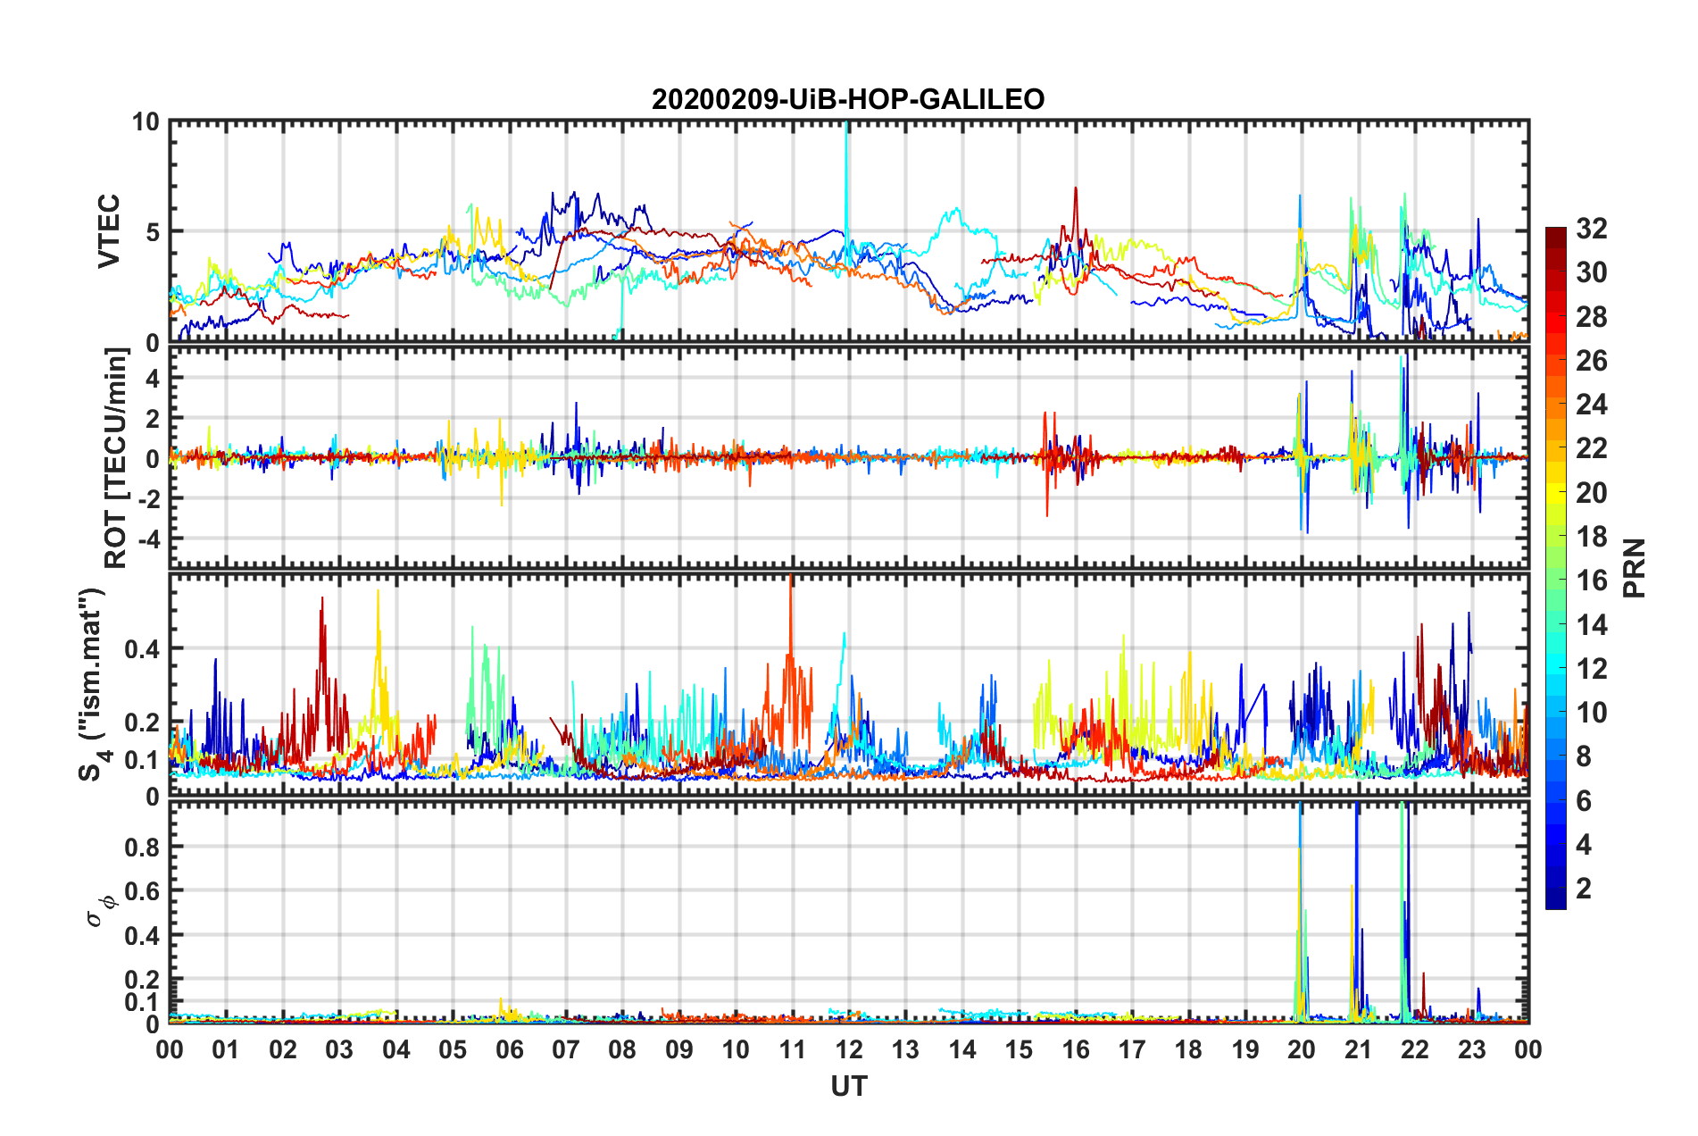This screenshot has height=1136, width=1698.
Task: Click hour label 22 on UT axis
Action: pyautogui.click(x=1415, y=1049)
